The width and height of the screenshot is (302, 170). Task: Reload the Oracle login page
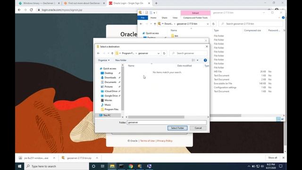coord(31,10)
